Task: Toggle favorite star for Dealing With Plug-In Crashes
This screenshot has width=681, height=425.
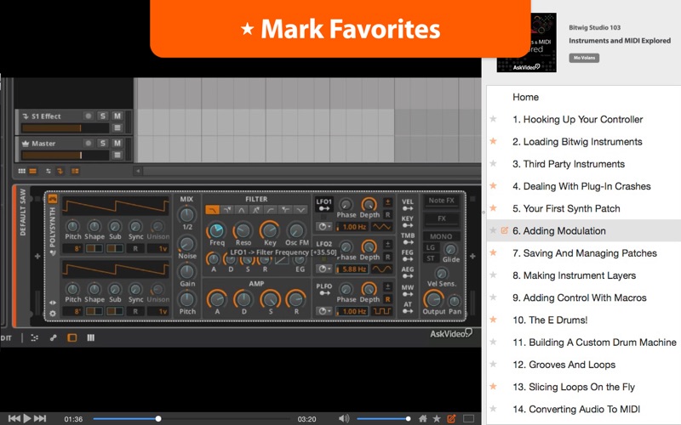Action: tap(494, 185)
